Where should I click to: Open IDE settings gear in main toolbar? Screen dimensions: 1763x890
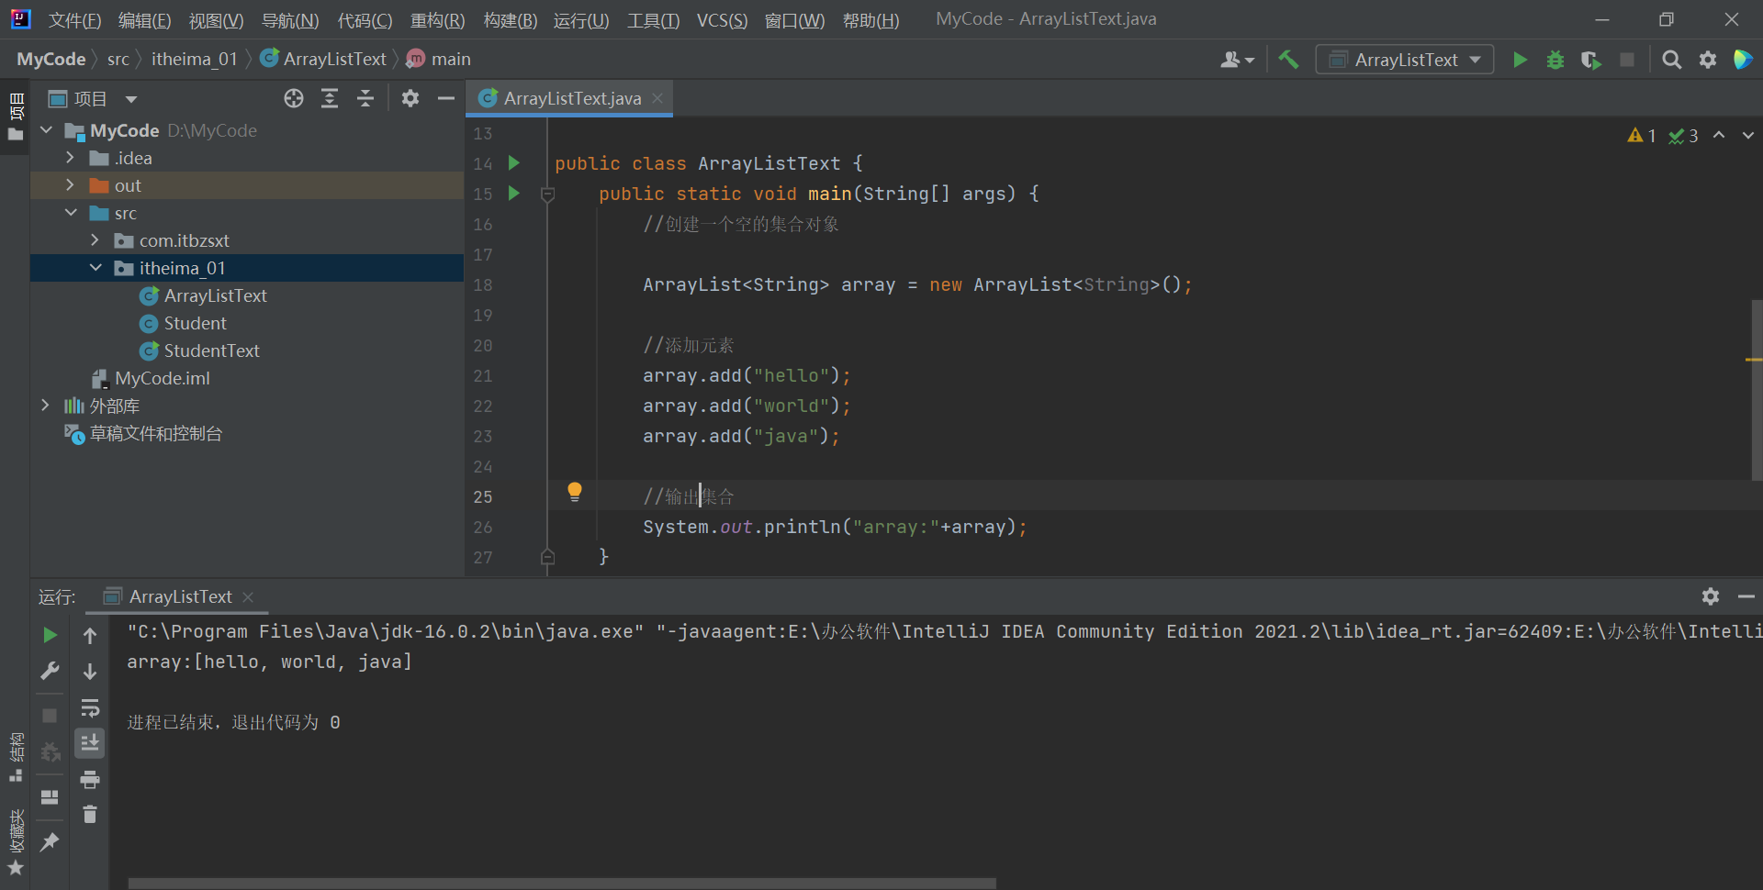pos(1708,60)
